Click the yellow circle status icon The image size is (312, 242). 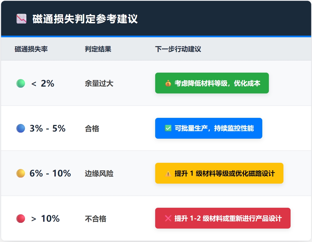(x=21, y=173)
